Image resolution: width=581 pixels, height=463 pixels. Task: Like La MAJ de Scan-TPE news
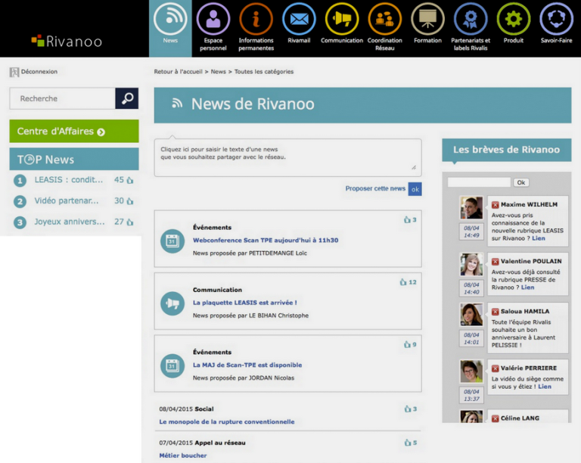pos(407,344)
